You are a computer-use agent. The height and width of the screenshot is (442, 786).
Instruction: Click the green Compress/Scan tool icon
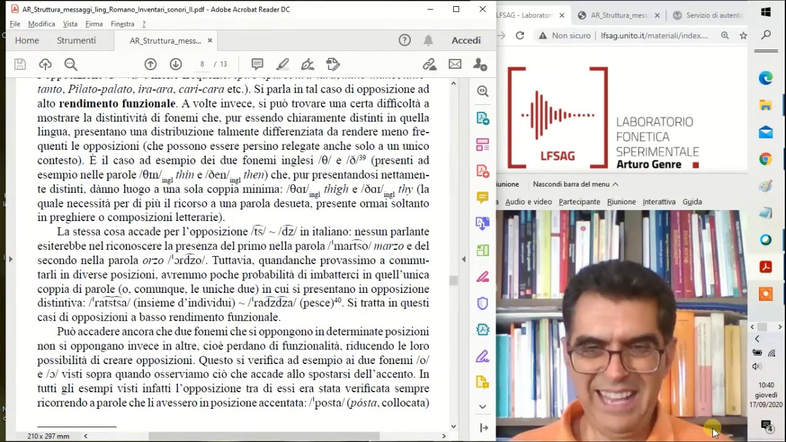[483, 250]
